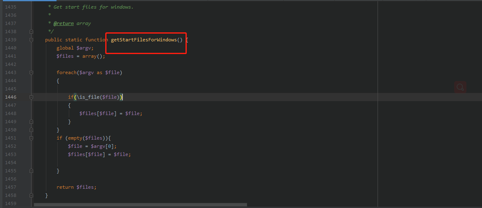Collapse the foreach block fold marker
The height and width of the screenshot is (208, 482).
point(32,72)
